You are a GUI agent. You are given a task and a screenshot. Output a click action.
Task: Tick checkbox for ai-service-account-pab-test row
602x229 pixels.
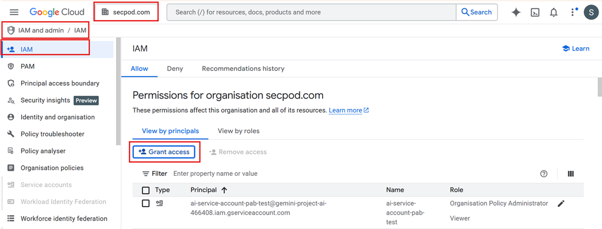pyautogui.click(x=146, y=203)
